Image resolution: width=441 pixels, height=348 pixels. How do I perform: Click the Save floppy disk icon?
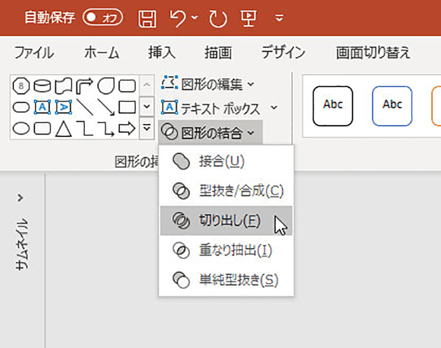pos(147,19)
